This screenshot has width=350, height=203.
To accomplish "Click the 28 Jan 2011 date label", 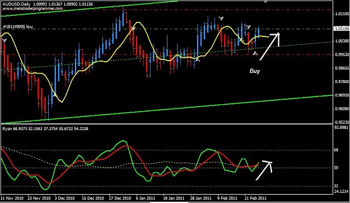I will click(201, 198).
